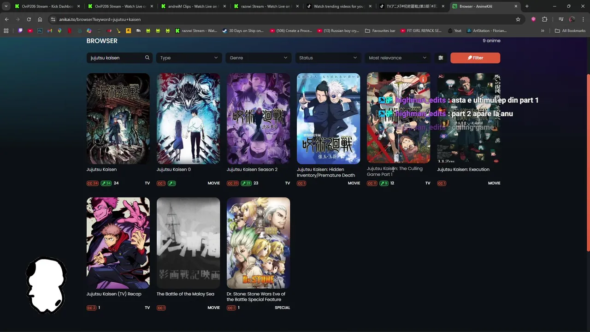Screen dimensions: 590x332
Task: Open the Twitch bookmark icon
Action: [20, 31]
